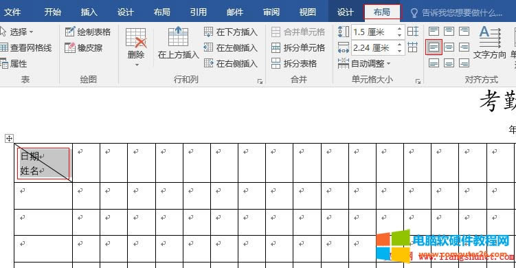
Task: Activate the 绘制表格 tool
Action: (88, 32)
